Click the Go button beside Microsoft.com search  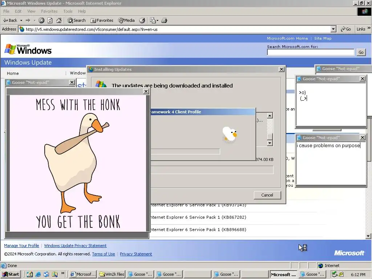coord(361,52)
